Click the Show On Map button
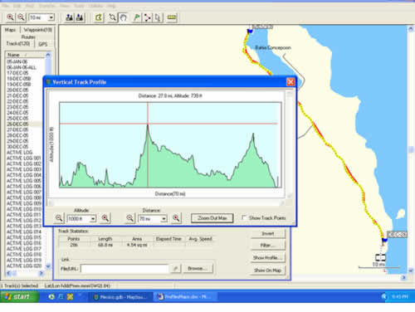This screenshot has width=415, height=312. pos(268,271)
